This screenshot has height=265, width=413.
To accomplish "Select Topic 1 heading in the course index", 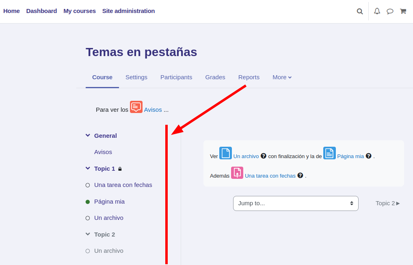I will (x=104, y=169).
